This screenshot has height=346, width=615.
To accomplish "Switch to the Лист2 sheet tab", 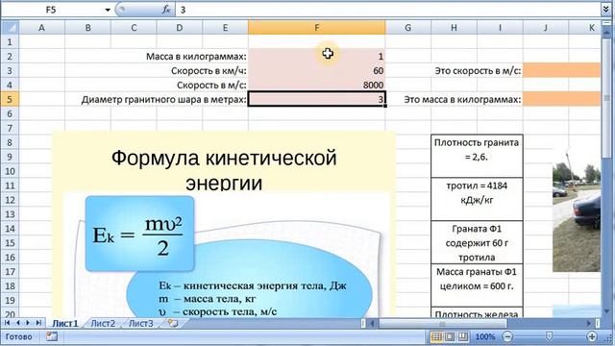I will click(103, 323).
